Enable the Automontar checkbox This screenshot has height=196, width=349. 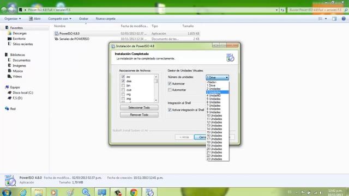tap(170, 90)
